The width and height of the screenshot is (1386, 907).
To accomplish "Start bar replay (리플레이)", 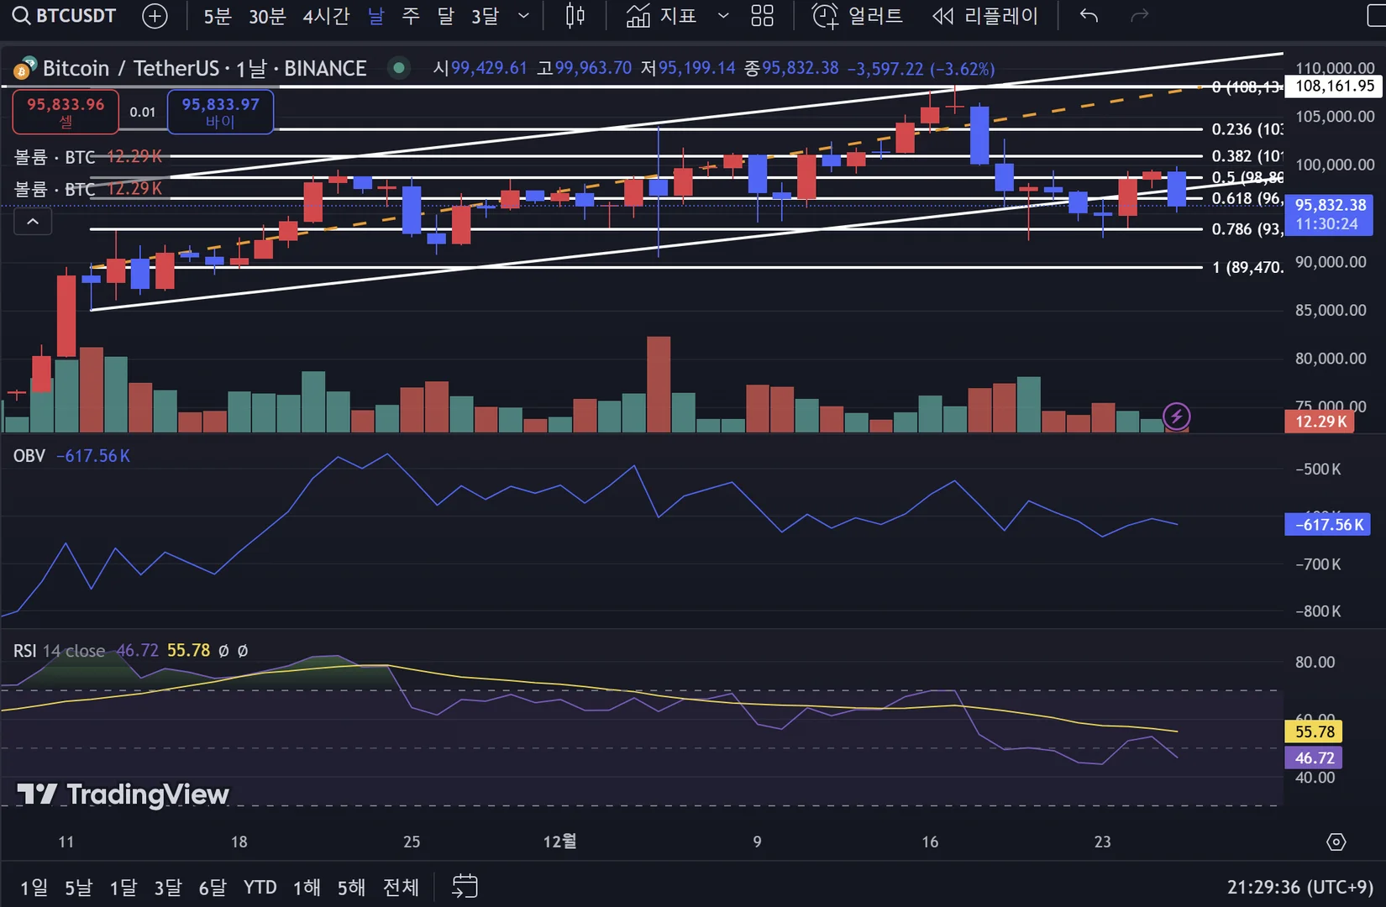I will click(x=985, y=16).
